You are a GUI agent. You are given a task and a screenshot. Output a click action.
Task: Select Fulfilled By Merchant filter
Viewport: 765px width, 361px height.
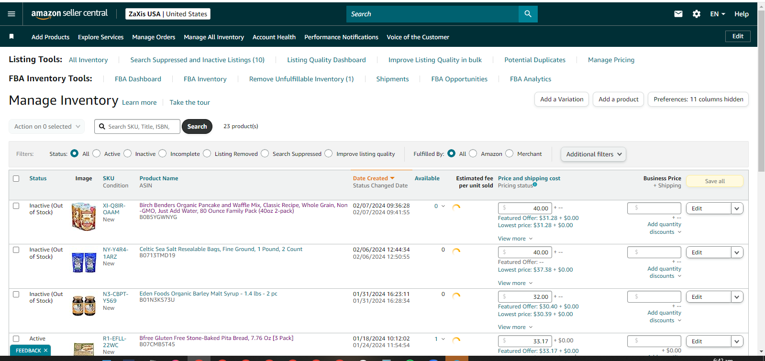click(x=510, y=153)
